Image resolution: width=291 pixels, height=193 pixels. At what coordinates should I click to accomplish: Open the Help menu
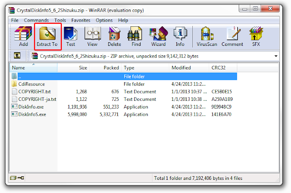click(123, 20)
